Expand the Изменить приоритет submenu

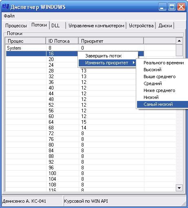point(107,63)
